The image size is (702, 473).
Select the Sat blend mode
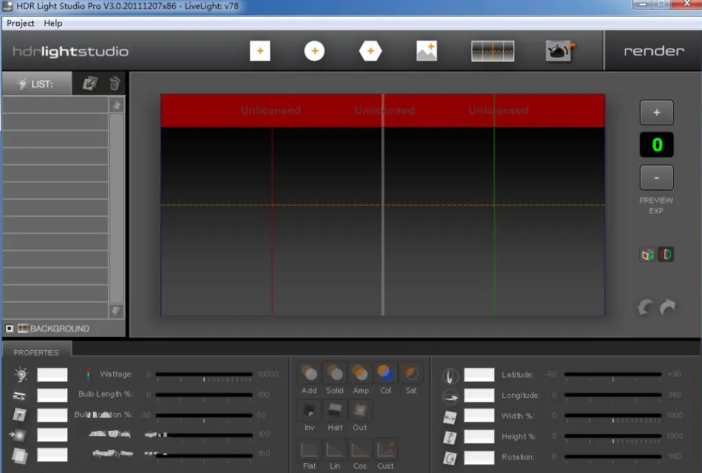click(411, 373)
